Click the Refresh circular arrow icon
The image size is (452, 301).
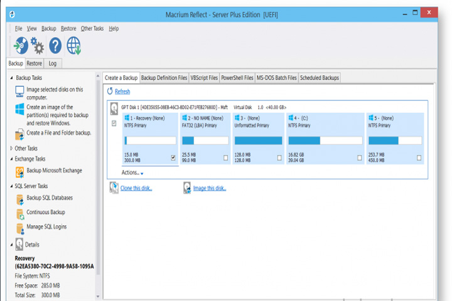[x=110, y=91]
